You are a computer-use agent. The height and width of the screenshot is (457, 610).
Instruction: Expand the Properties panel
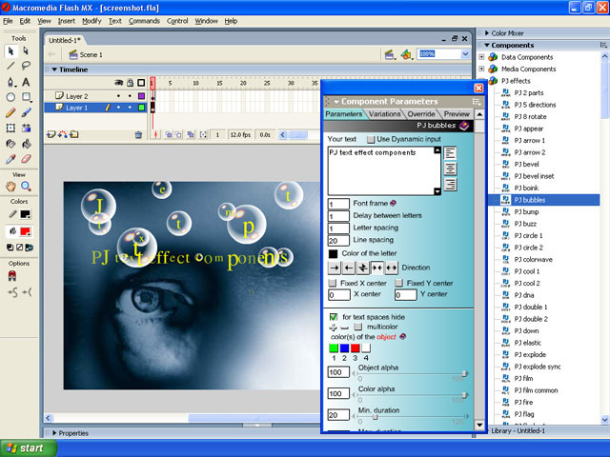pos(54,433)
